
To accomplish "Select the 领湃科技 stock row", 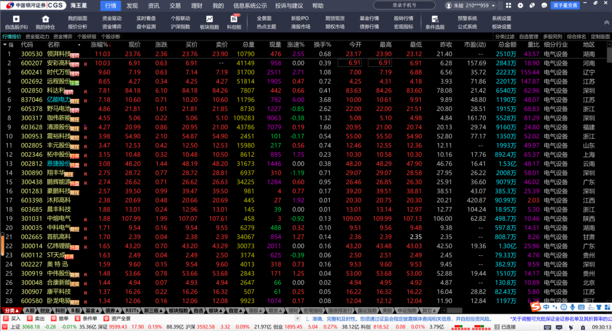I will click(59, 54).
